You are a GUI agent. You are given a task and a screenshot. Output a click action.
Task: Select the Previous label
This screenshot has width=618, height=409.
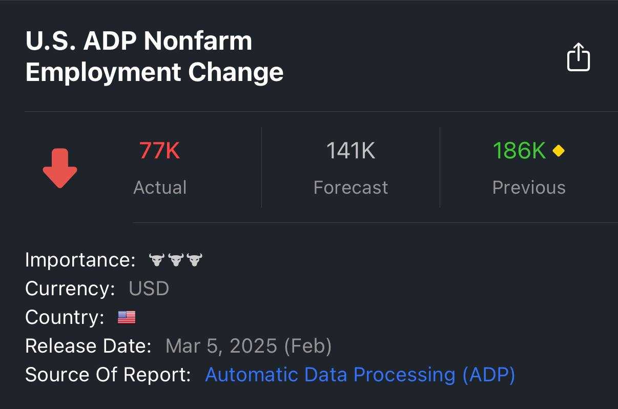tap(529, 188)
